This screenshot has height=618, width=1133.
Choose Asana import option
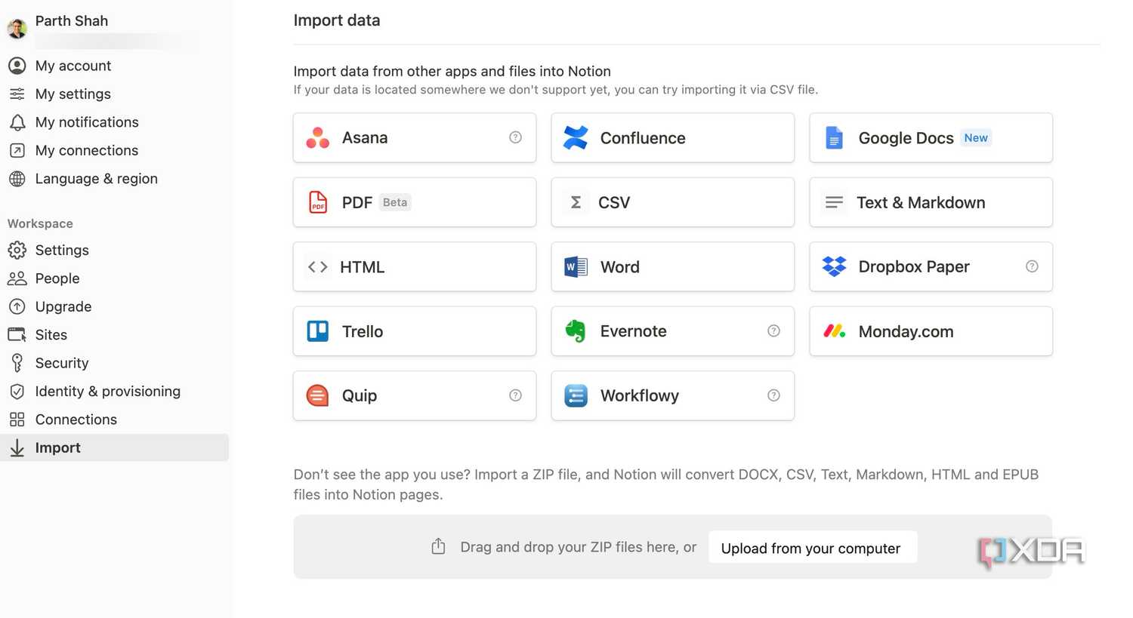415,137
